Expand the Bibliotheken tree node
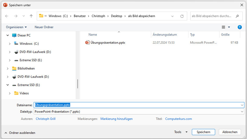This screenshot has height=139, width=247. pos(8,68)
